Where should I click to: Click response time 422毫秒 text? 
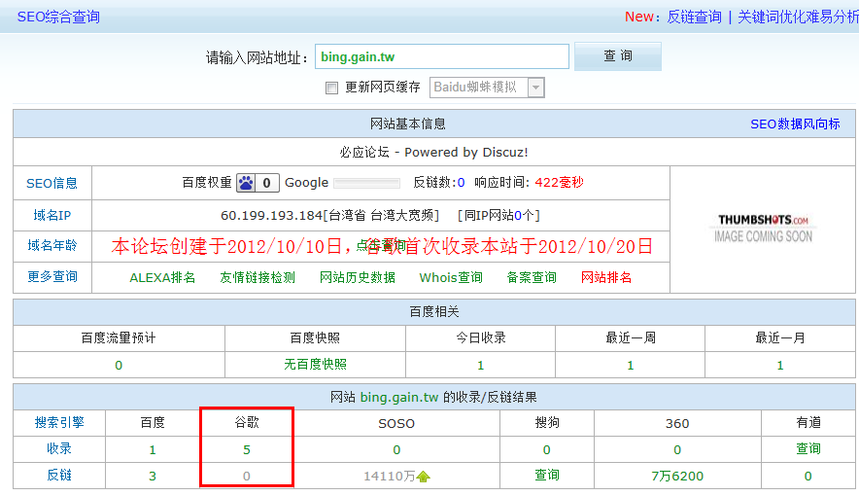(559, 183)
